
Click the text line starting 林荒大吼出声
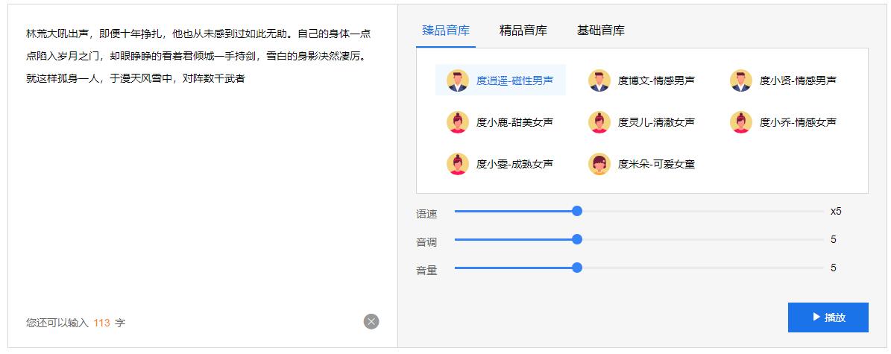[x=198, y=34]
